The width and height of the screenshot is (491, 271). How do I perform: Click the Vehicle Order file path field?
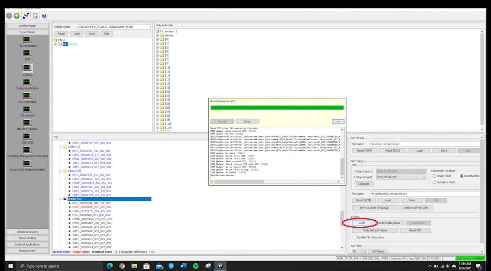[x=114, y=27]
